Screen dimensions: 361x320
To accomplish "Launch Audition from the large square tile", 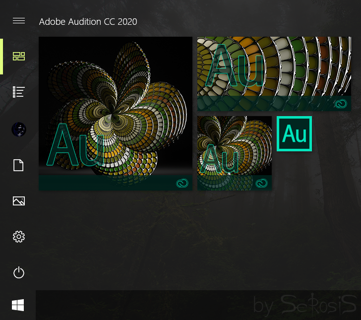I will pos(116,113).
